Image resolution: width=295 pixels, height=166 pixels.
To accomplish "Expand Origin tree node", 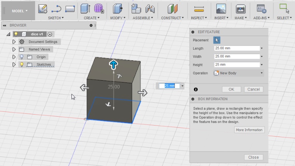I will (x=14, y=57).
